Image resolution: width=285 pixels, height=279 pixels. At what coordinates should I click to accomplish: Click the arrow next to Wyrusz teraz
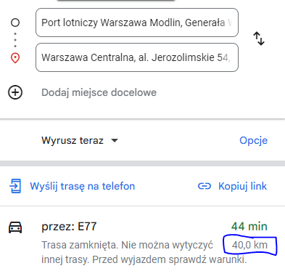pyautogui.click(x=115, y=140)
